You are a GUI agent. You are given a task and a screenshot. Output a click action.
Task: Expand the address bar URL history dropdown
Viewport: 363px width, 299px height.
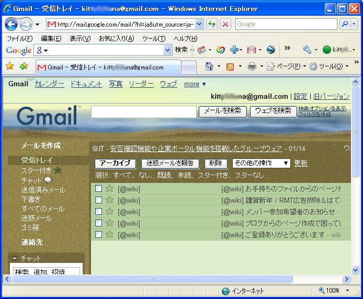[199, 24]
